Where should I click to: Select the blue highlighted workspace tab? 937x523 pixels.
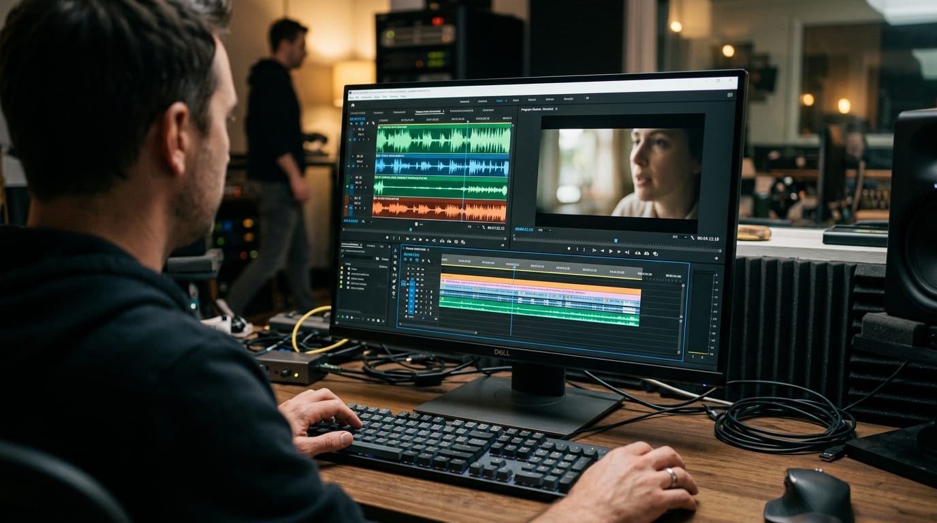tap(499, 101)
